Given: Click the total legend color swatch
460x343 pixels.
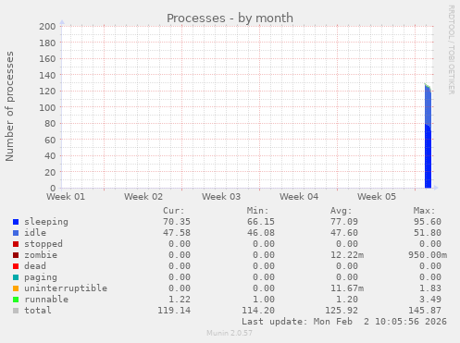Looking at the screenshot, I should pos(16,311).
